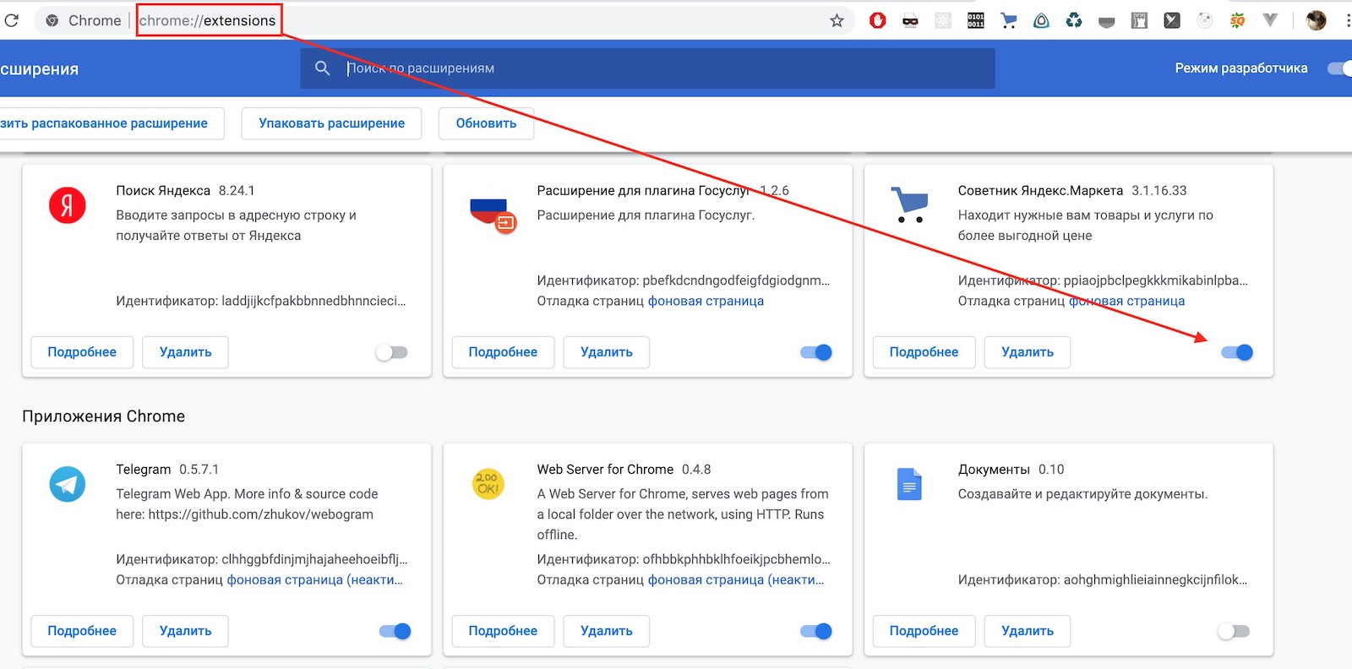Disable the Gosuslugi plugin extension toggle

pos(816,352)
